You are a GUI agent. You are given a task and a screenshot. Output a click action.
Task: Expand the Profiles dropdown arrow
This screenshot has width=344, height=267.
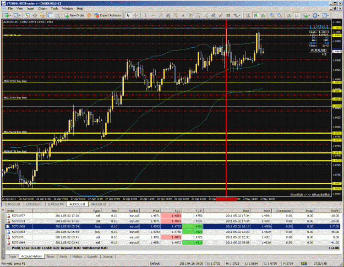click(20, 15)
